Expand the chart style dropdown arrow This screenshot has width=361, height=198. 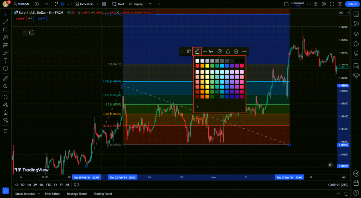coord(68,4)
